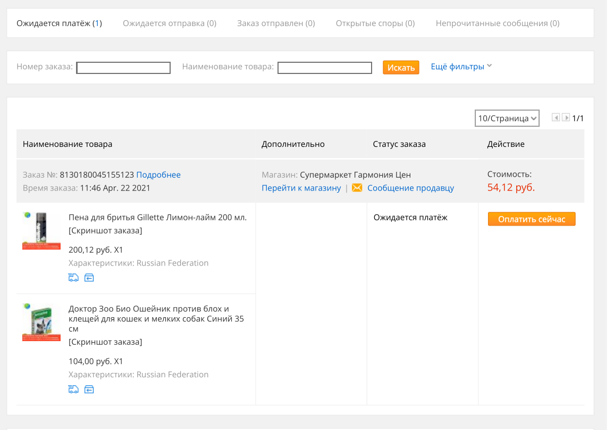Expand Ещё фильтры filters

(461, 67)
